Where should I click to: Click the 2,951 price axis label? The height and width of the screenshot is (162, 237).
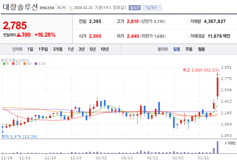coord(226,67)
